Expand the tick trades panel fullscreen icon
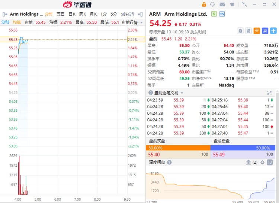This screenshot has height=203, width=279. coord(269,93)
